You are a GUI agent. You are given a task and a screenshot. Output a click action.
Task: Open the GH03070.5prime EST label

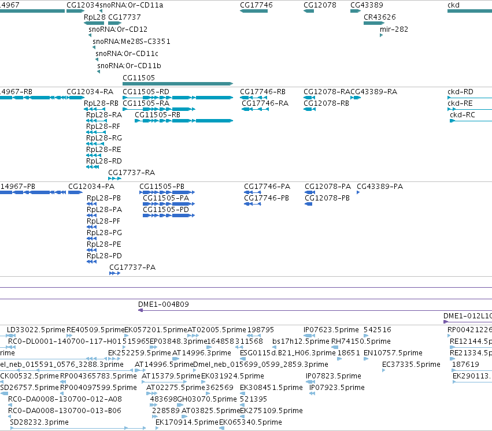click(x=207, y=399)
